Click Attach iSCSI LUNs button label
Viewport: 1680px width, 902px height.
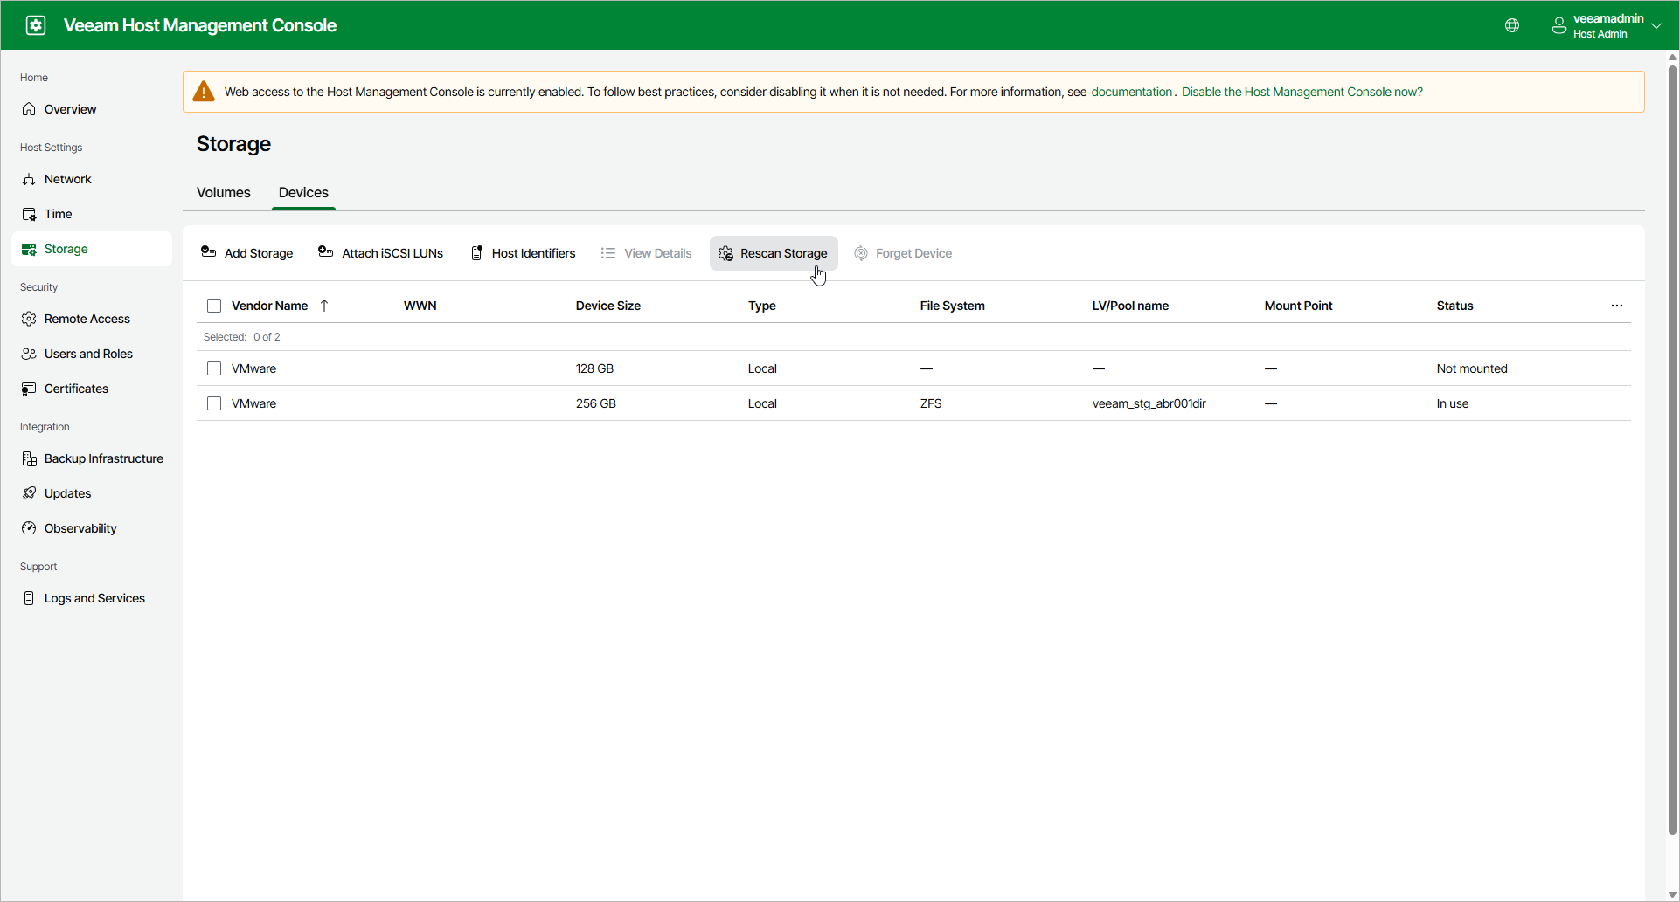tap(392, 253)
